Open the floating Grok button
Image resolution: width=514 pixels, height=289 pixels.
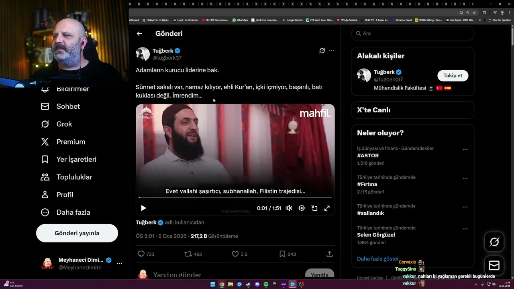(x=494, y=242)
